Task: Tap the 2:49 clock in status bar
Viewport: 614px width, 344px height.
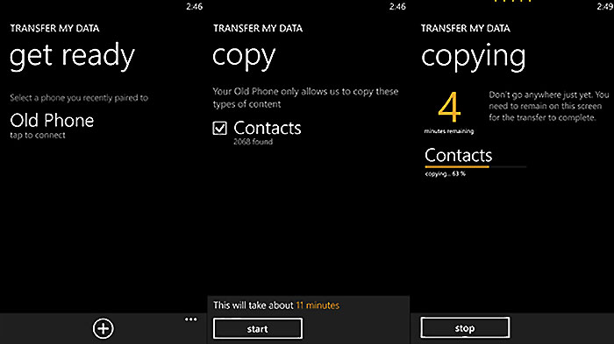Action: click(x=605, y=7)
